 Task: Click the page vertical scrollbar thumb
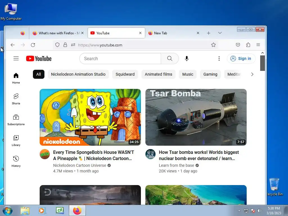(262, 63)
